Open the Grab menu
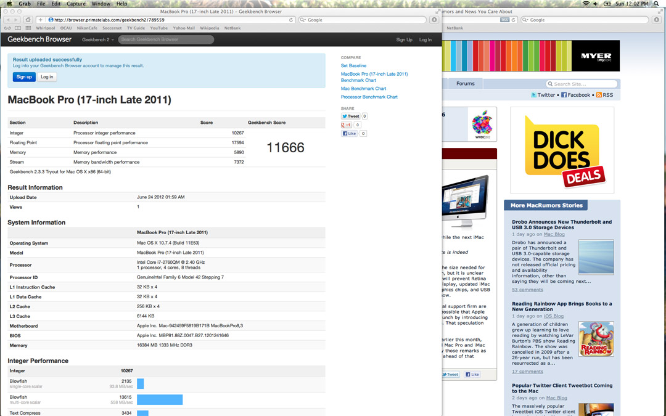The width and height of the screenshot is (666, 416). (x=25, y=4)
